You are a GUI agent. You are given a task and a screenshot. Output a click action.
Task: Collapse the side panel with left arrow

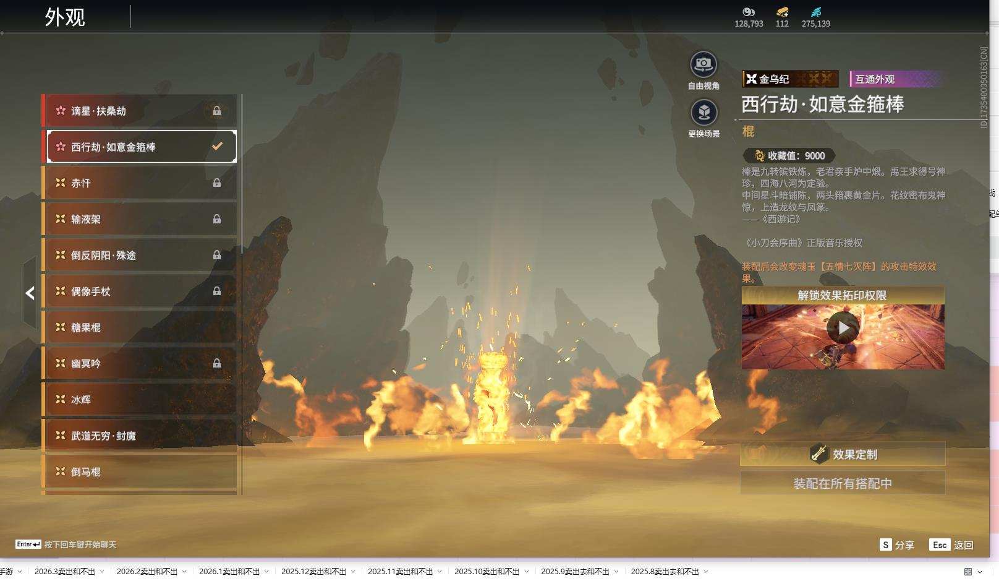click(30, 293)
